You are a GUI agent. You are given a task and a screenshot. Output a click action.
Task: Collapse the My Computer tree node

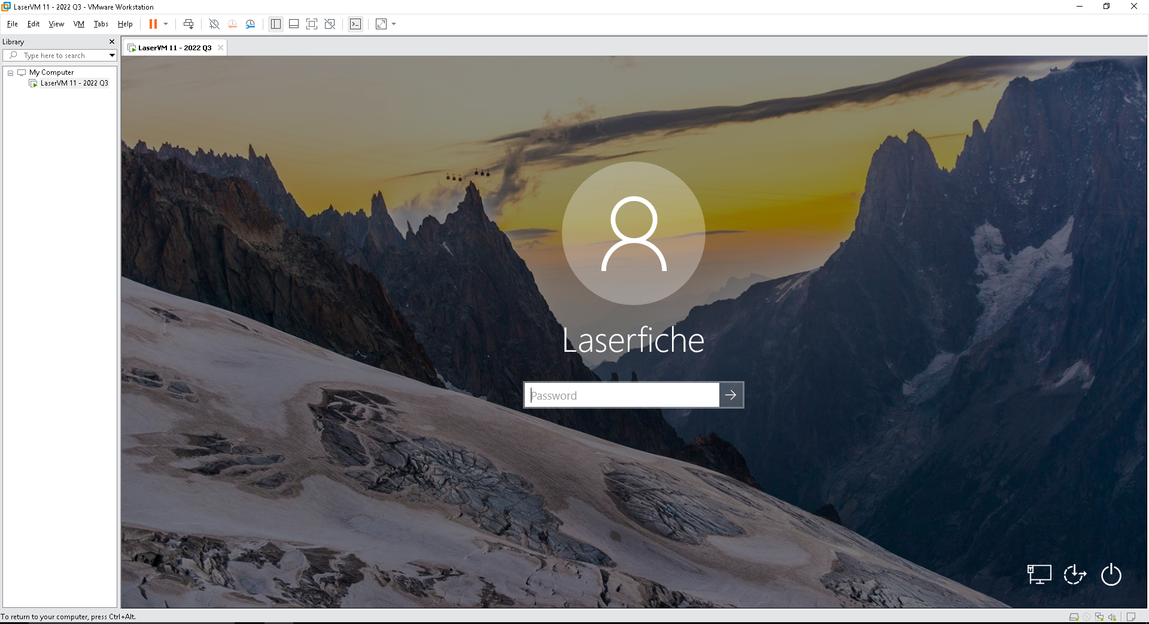10,73
